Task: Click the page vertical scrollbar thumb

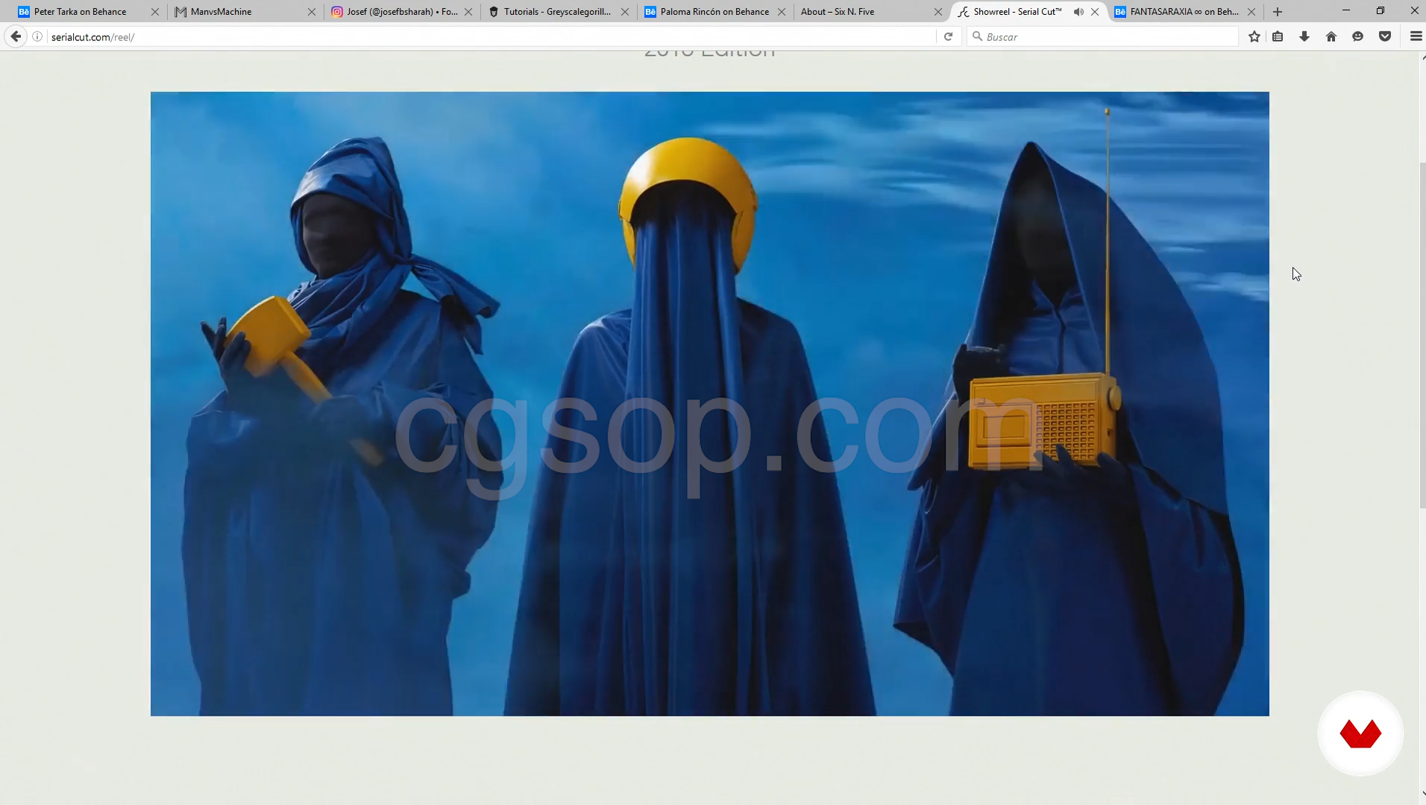Action: click(1422, 335)
